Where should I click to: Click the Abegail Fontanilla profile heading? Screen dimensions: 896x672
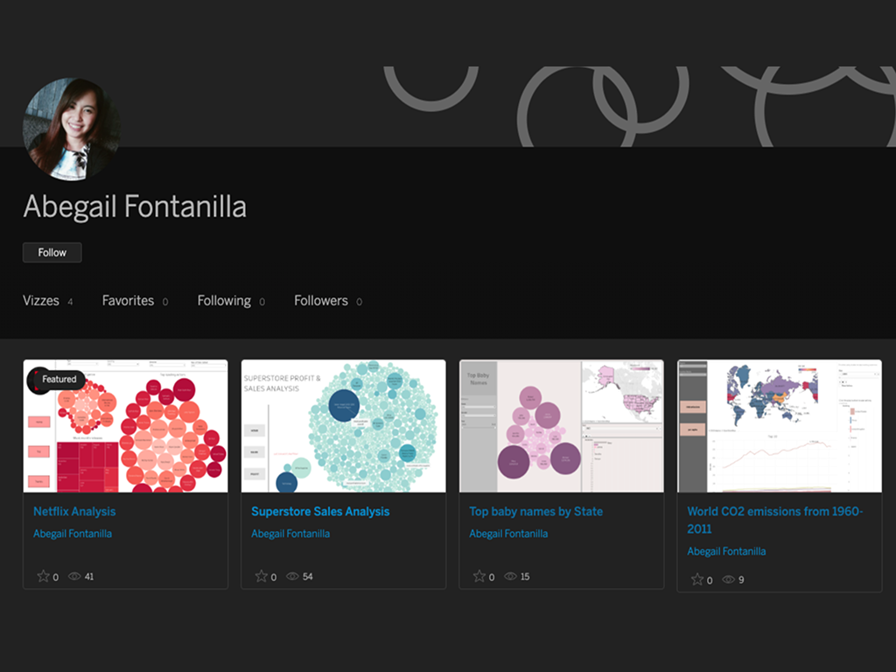(x=135, y=206)
